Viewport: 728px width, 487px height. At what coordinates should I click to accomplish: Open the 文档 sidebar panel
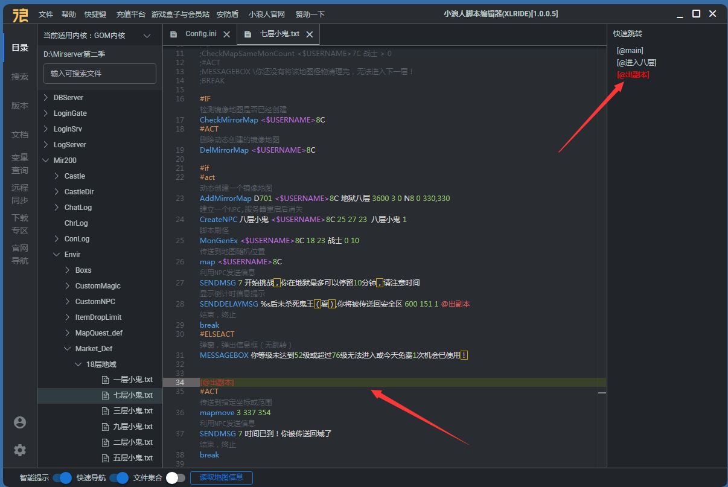(20, 135)
